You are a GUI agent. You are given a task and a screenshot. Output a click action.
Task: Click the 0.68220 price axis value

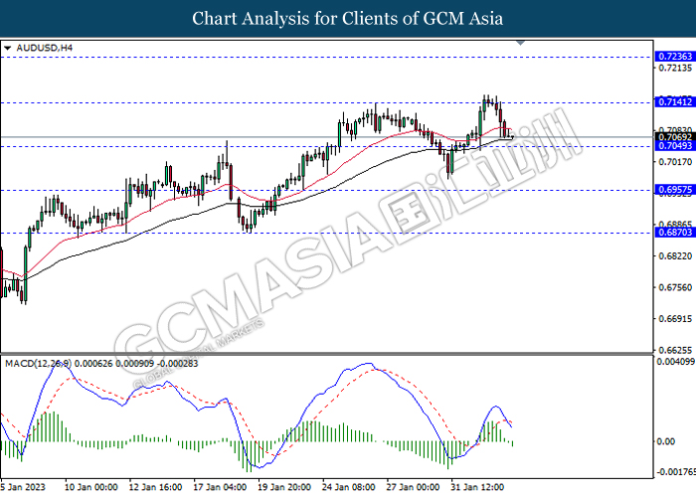click(675, 256)
